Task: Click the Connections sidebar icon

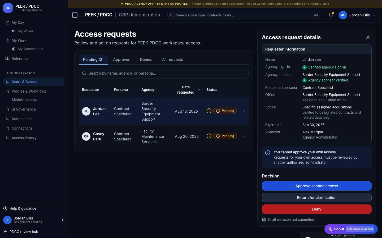Action: click(7, 128)
